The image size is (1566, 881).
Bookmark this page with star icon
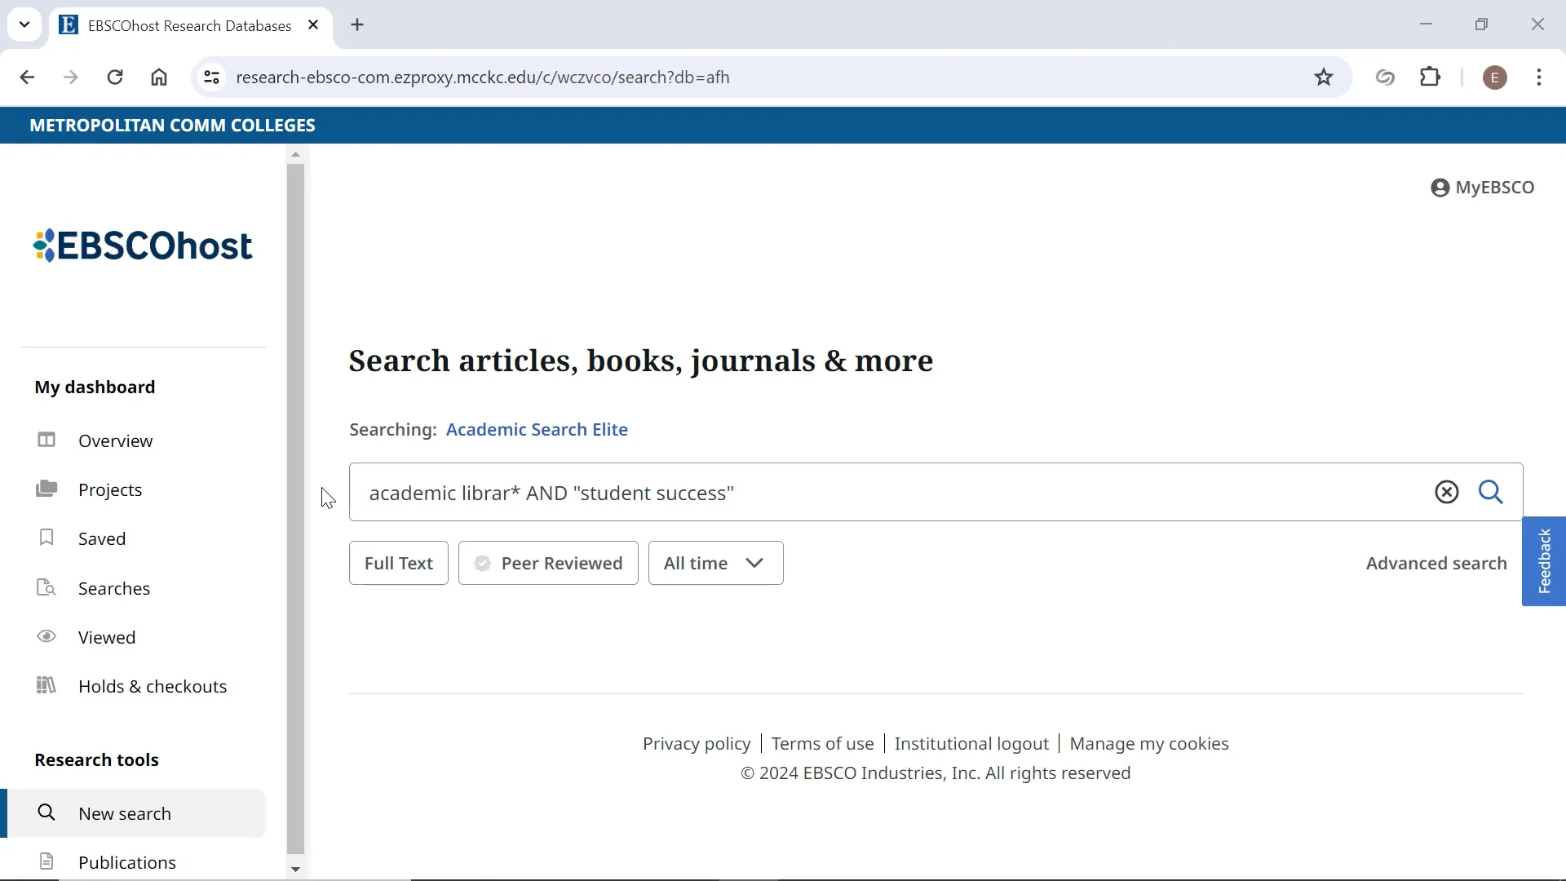(1324, 77)
